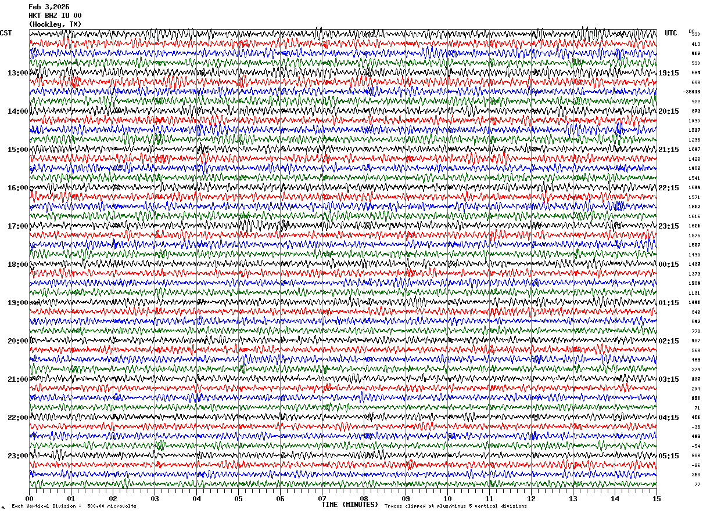Click the DC offset value 778
Viewport: 703px width, 514px height.
pyautogui.click(x=695, y=331)
